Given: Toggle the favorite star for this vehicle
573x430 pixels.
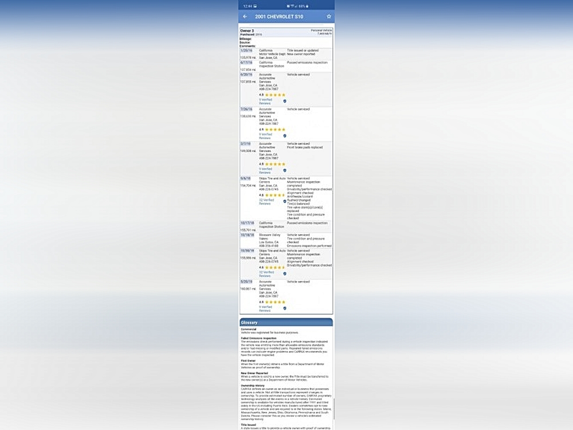Looking at the screenshot, I should click(x=329, y=17).
